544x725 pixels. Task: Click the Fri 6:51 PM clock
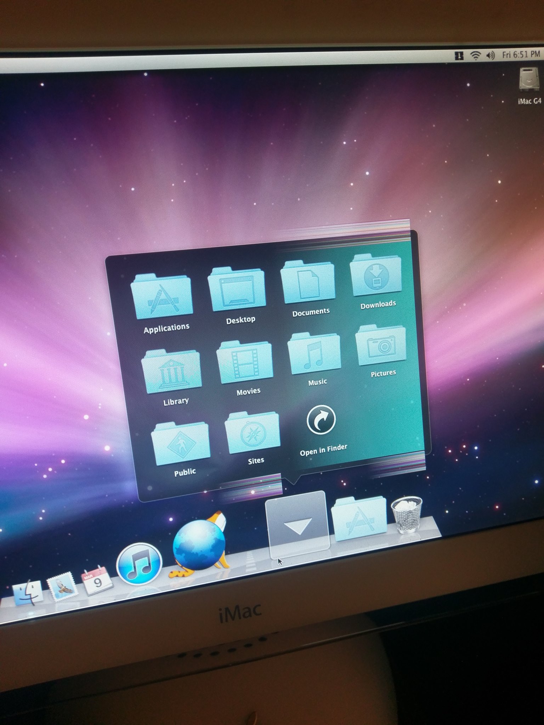(521, 55)
